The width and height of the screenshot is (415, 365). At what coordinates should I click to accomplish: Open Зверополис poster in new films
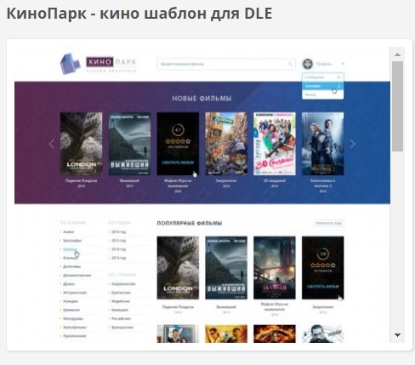(x=226, y=144)
